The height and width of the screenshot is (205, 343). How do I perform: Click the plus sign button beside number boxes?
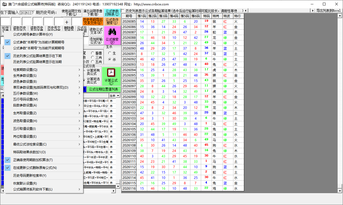(67, 22)
